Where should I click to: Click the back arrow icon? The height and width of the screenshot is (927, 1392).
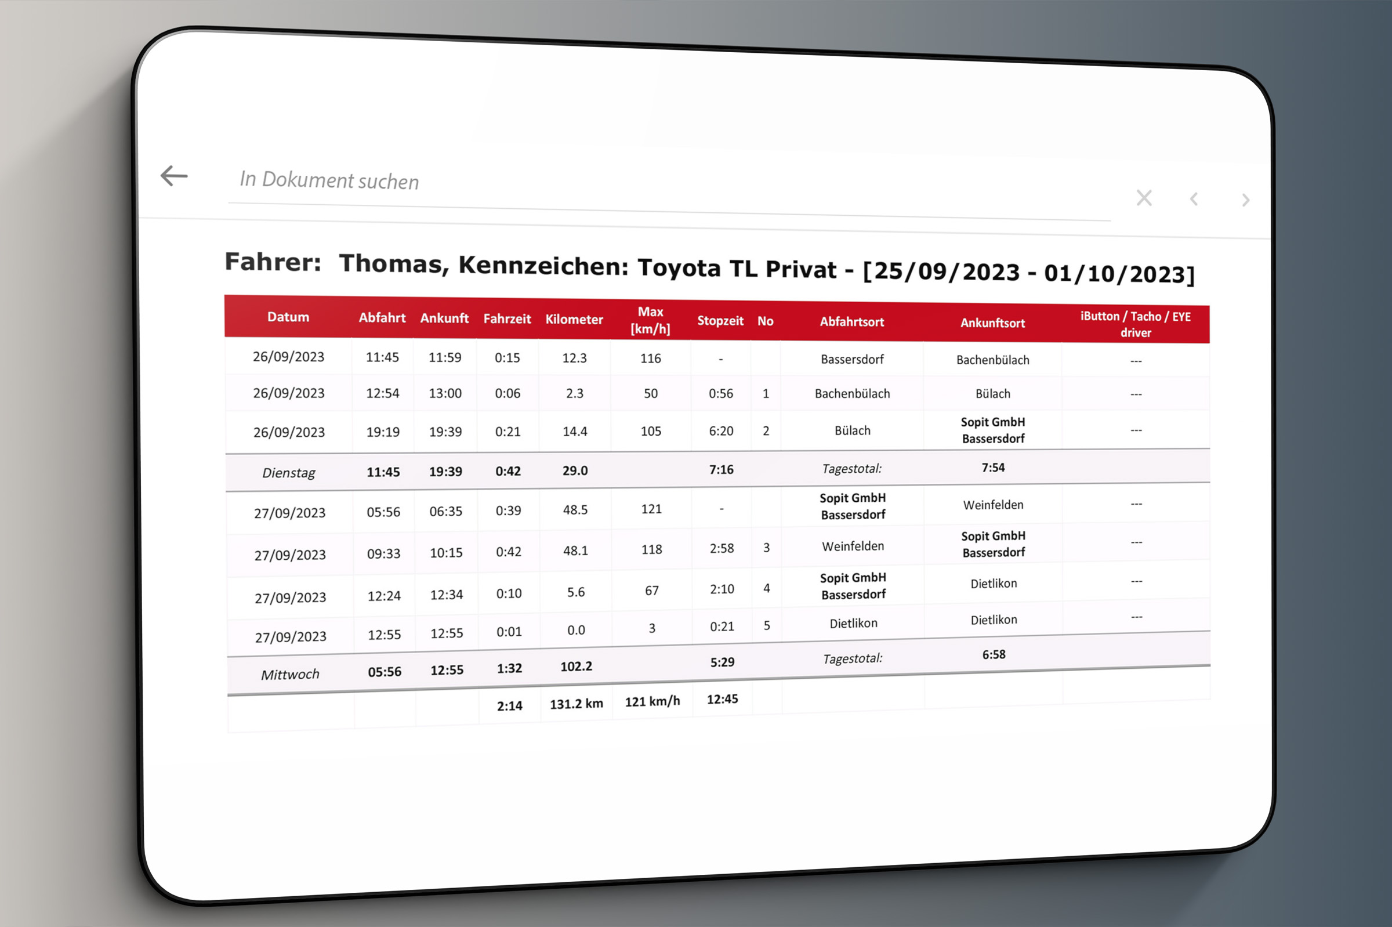click(174, 176)
